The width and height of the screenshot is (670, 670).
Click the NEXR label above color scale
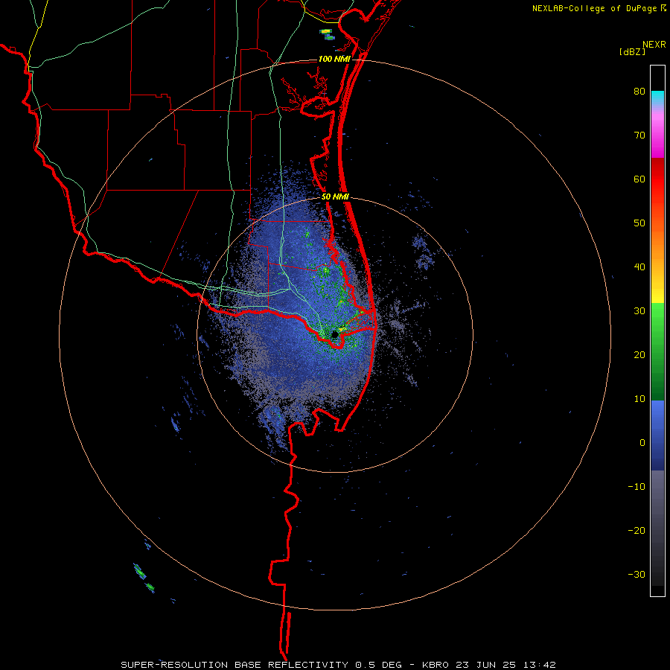pyautogui.click(x=654, y=45)
